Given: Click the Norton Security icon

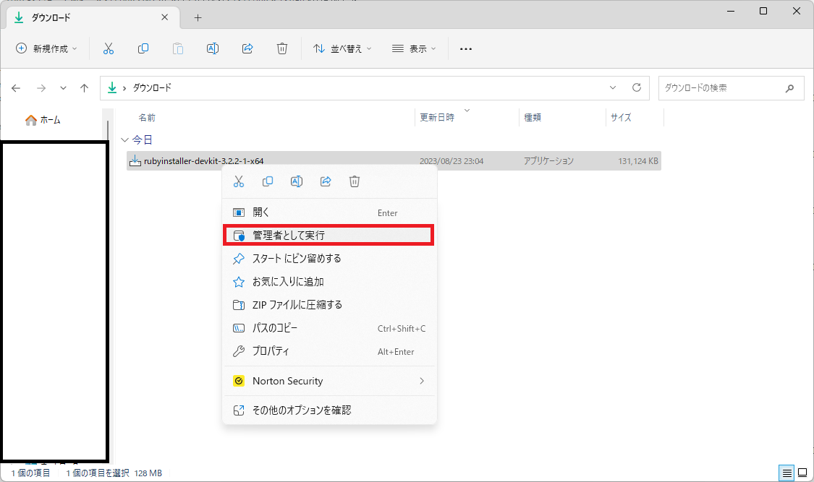Looking at the screenshot, I should click(238, 381).
